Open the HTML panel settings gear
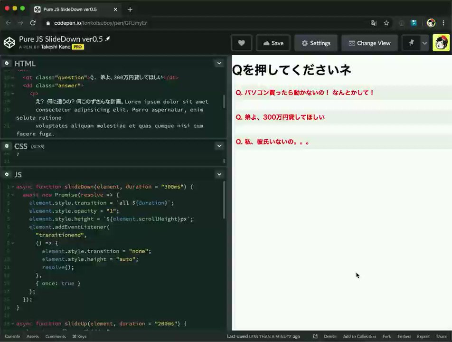The image size is (452, 342). (7, 63)
